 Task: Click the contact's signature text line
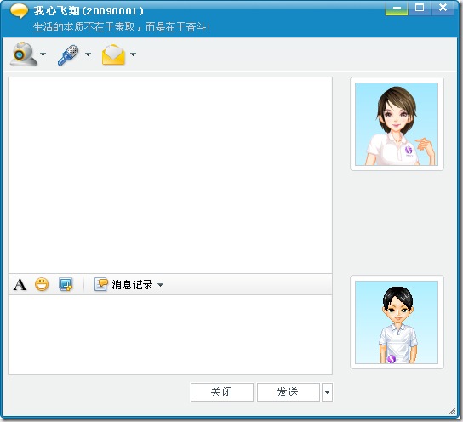(x=122, y=27)
